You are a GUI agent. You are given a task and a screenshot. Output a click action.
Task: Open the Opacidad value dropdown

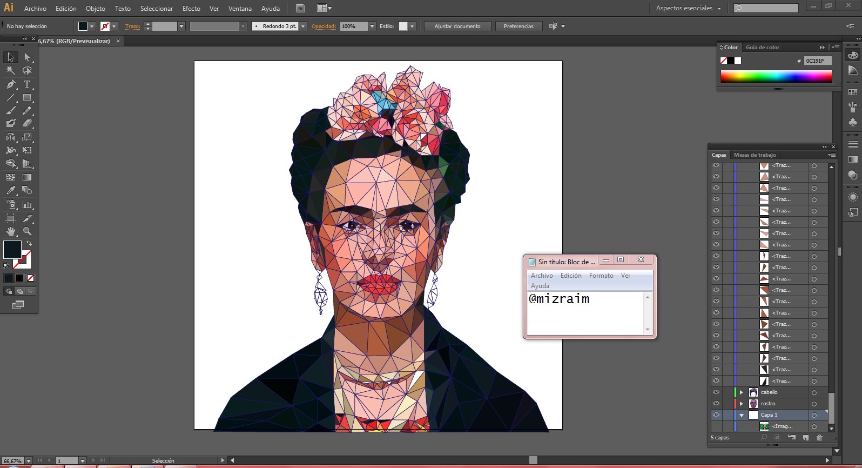tap(372, 26)
